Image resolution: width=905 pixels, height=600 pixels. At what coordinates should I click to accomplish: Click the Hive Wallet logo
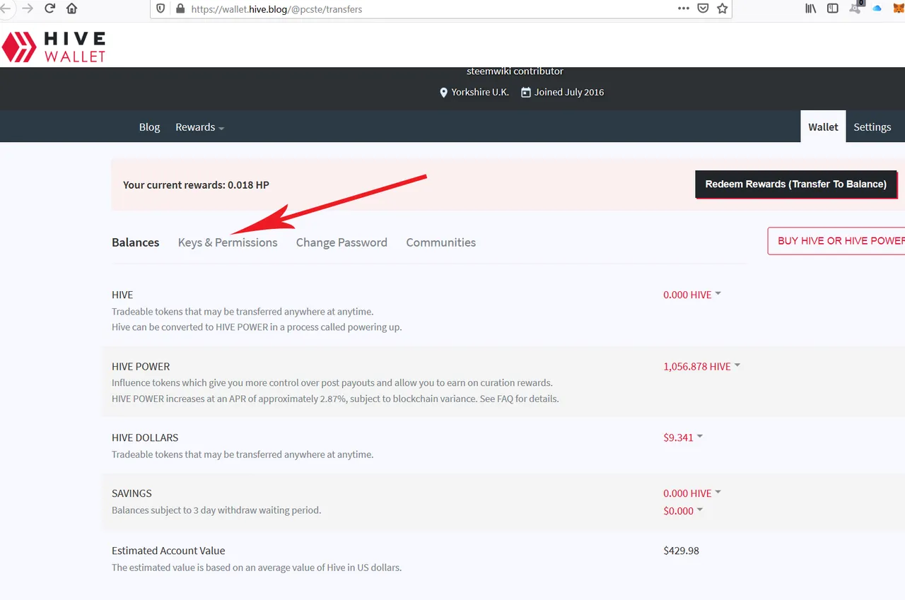(x=54, y=47)
